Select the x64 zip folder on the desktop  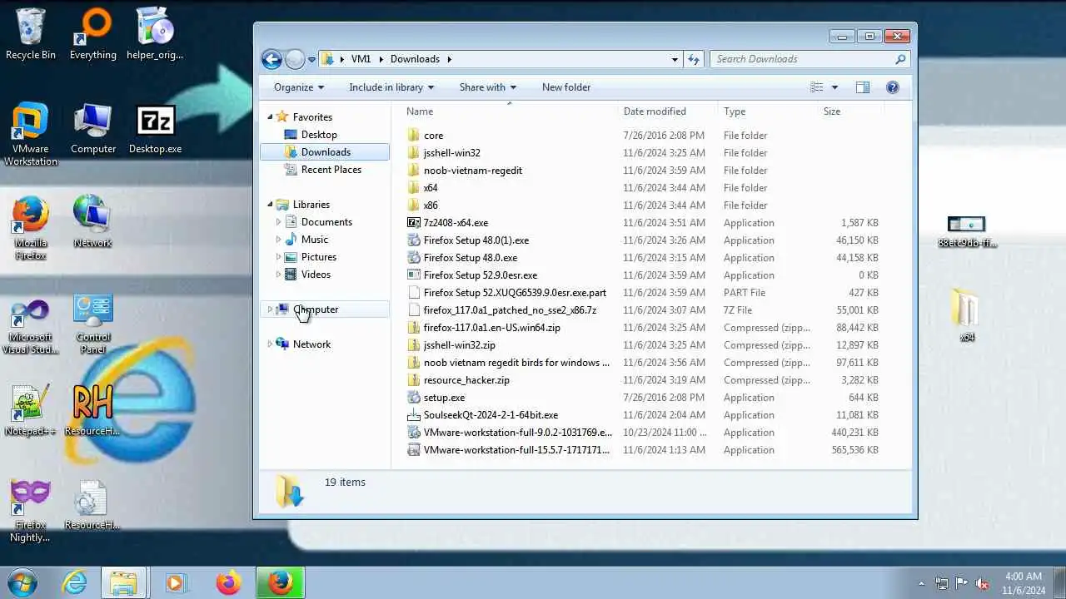click(x=966, y=314)
